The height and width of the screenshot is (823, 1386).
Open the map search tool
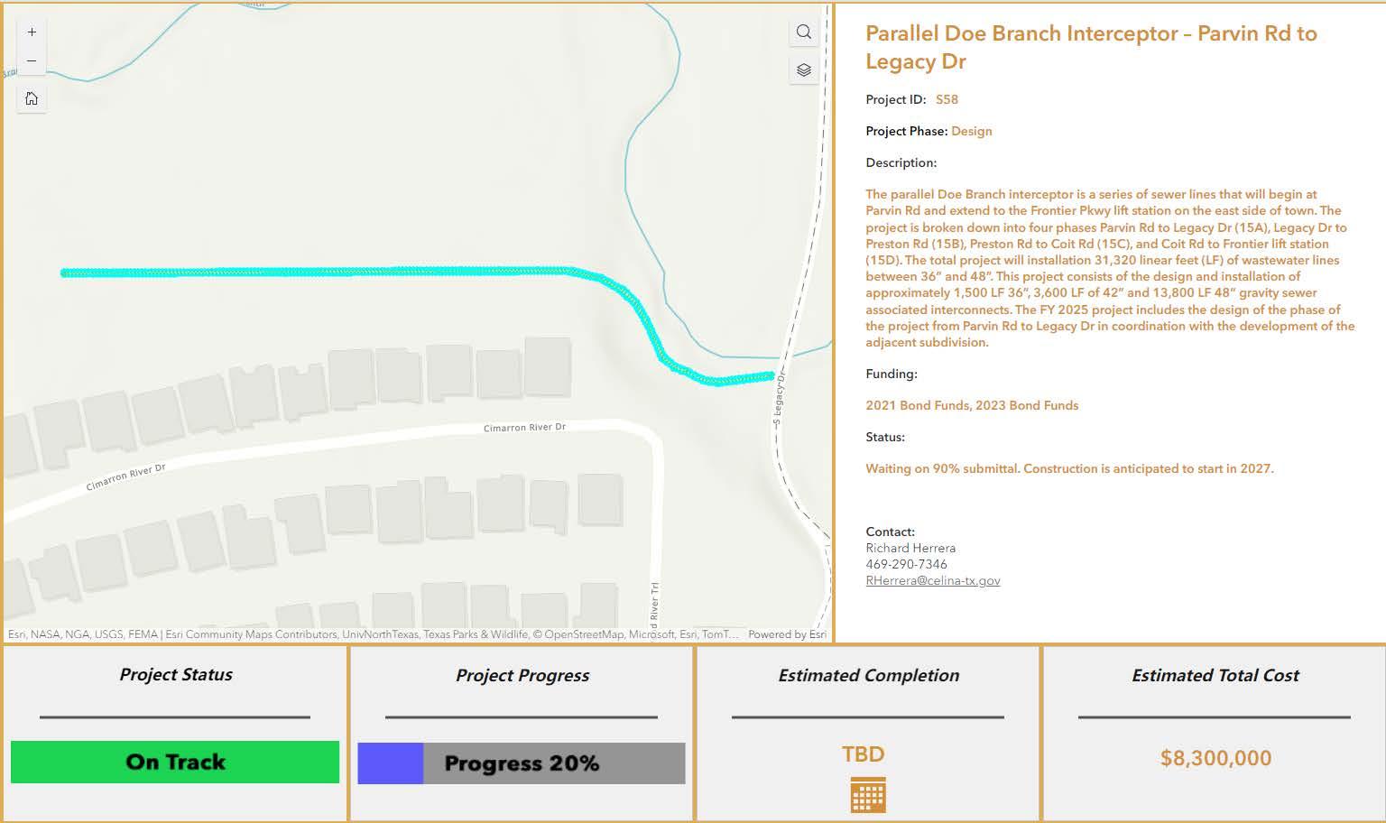(x=803, y=32)
